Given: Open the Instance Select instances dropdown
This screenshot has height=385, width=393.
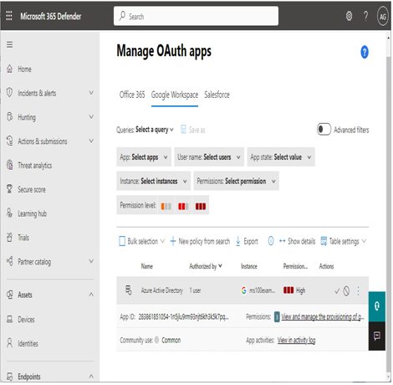Looking at the screenshot, I should pos(153,181).
